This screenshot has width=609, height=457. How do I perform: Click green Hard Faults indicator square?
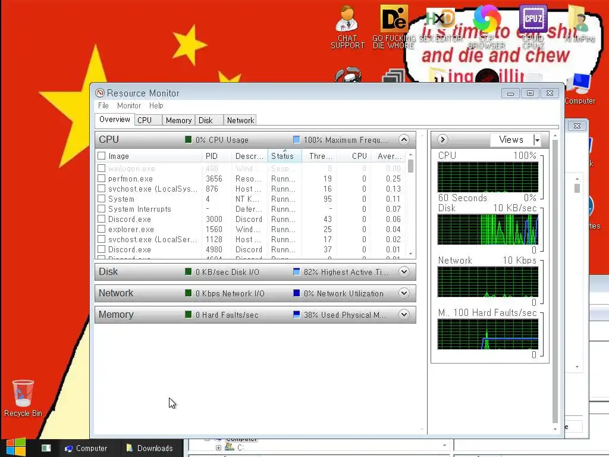(189, 314)
